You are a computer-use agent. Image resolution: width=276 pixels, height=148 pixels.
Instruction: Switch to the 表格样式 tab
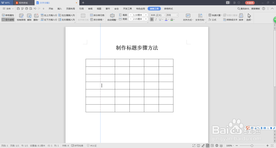pyautogui.click(x=168, y=9)
